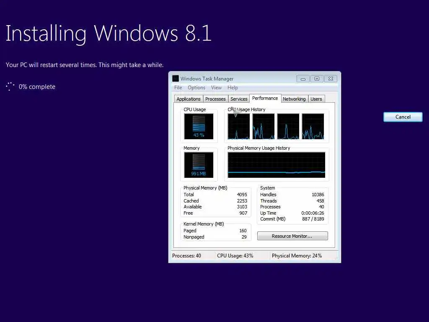The height and width of the screenshot is (322, 429).
Task: Click the System Processes row label
Action: [x=270, y=207]
